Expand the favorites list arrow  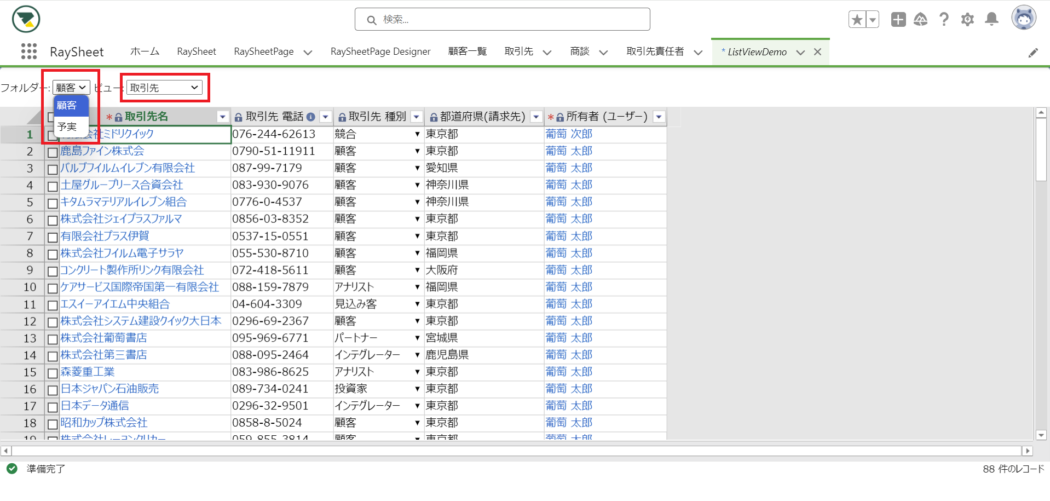[x=873, y=20]
